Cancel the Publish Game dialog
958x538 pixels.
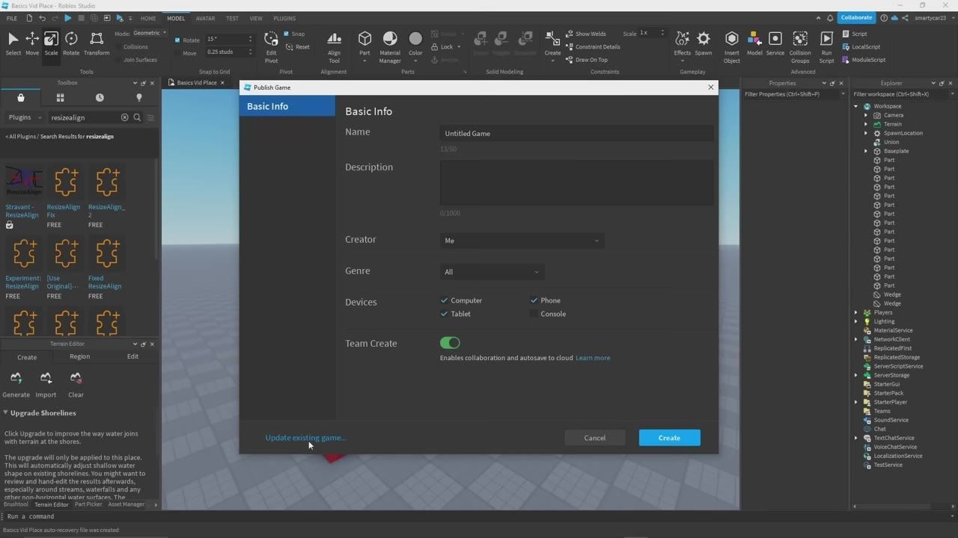pyautogui.click(x=595, y=438)
